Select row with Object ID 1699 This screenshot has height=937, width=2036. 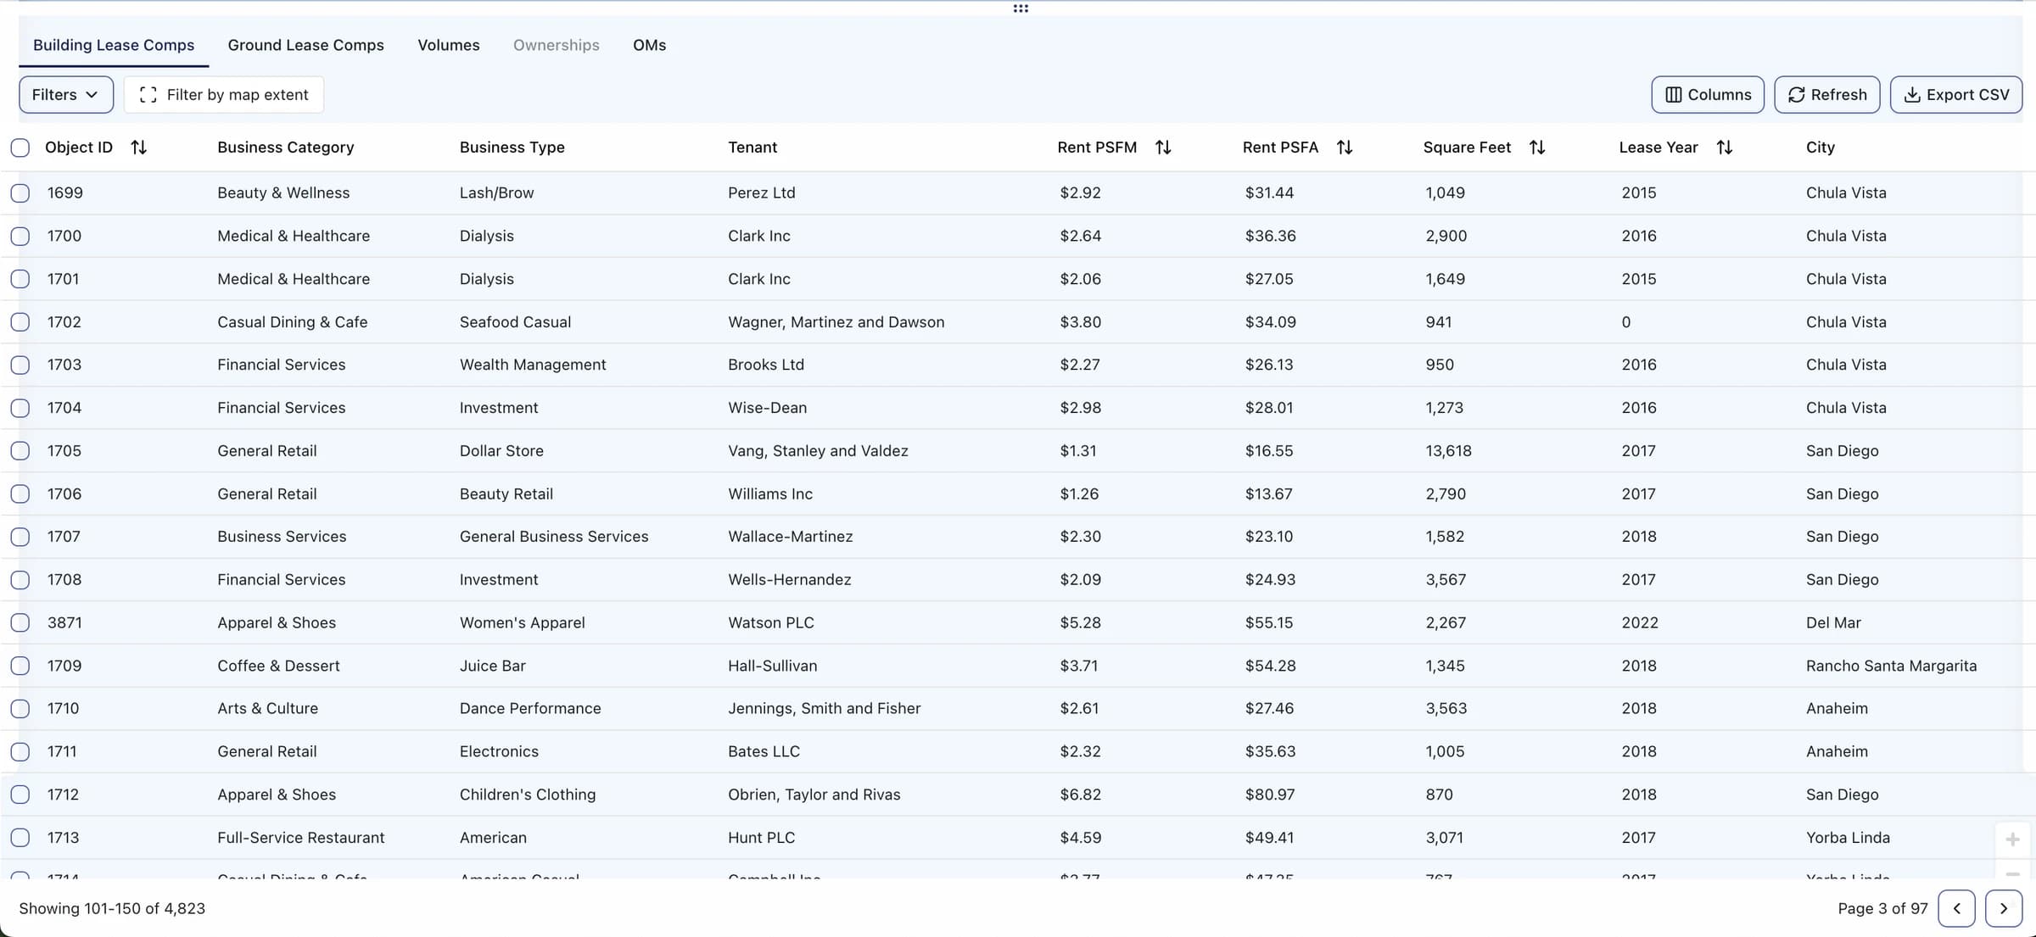(20, 193)
